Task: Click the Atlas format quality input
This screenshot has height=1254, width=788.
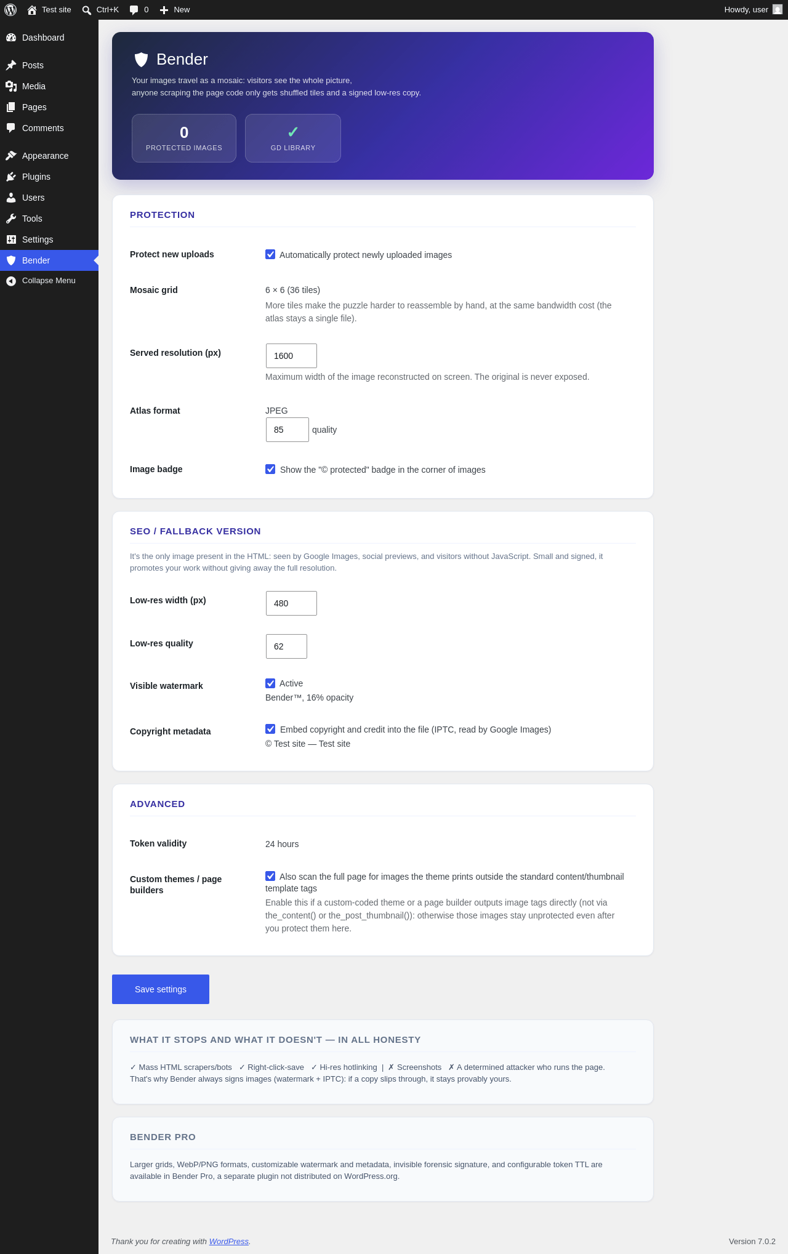Action: click(x=287, y=430)
